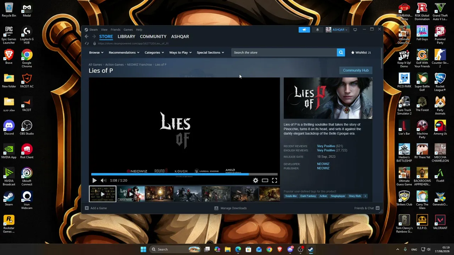Image resolution: width=454 pixels, height=255 pixels.
Task: Select the Rocket League desktop icon
Action: point(440,82)
